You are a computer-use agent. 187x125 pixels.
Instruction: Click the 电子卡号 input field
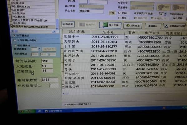[x=142, y=3]
